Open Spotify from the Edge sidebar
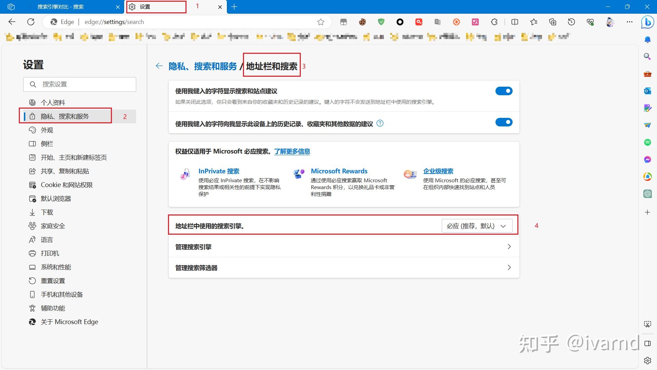This screenshot has height=370, width=657. click(647, 142)
